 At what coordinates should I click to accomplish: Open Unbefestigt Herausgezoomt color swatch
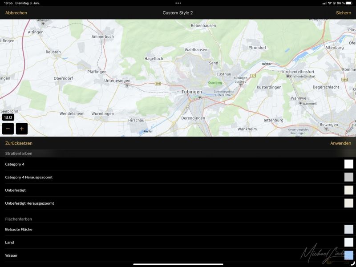[348, 203]
